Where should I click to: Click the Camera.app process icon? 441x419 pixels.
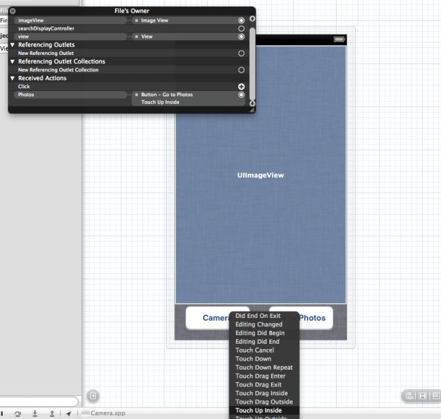[x=85, y=413]
